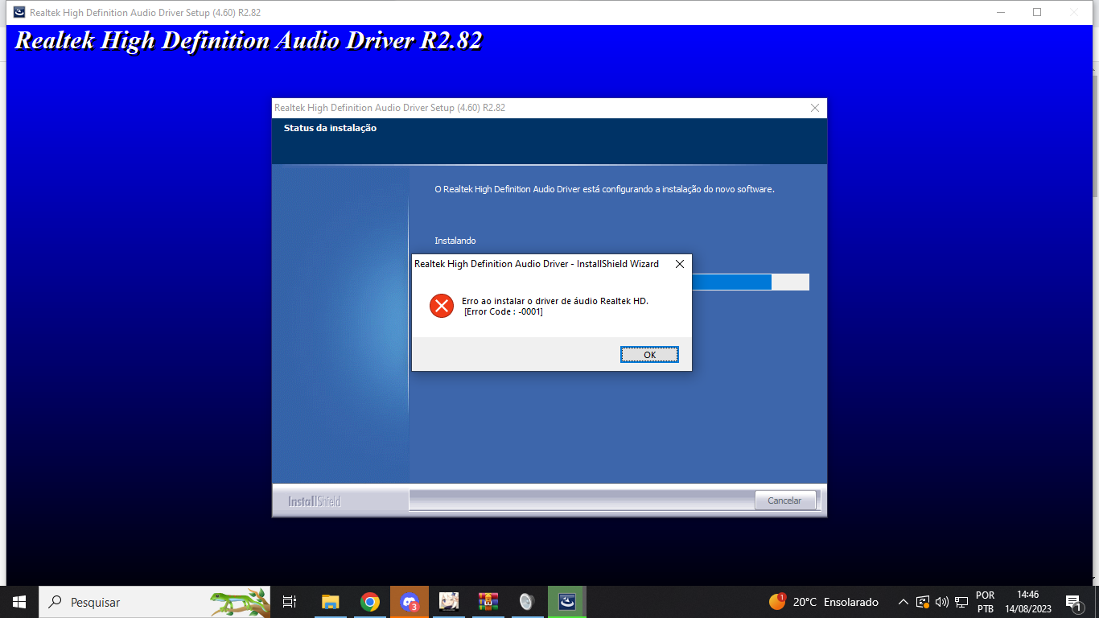Show hidden system tray icons

point(903,602)
